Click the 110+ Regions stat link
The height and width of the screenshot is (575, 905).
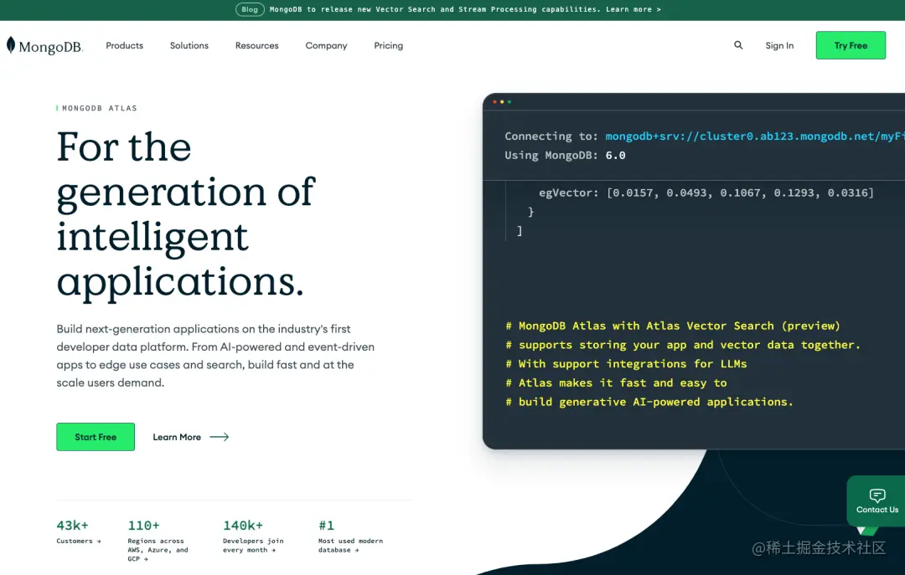pyautogui.click(x=158, y=541)
